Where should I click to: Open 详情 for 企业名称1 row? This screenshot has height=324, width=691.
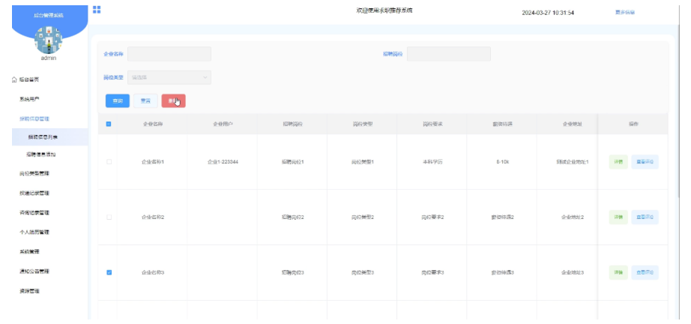(x=618, y=162)
